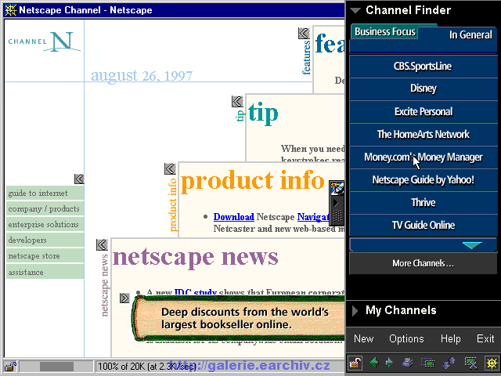Open the netscape store sidebar link
Viewport: 501px width, 376px height.
click(45, 256)
